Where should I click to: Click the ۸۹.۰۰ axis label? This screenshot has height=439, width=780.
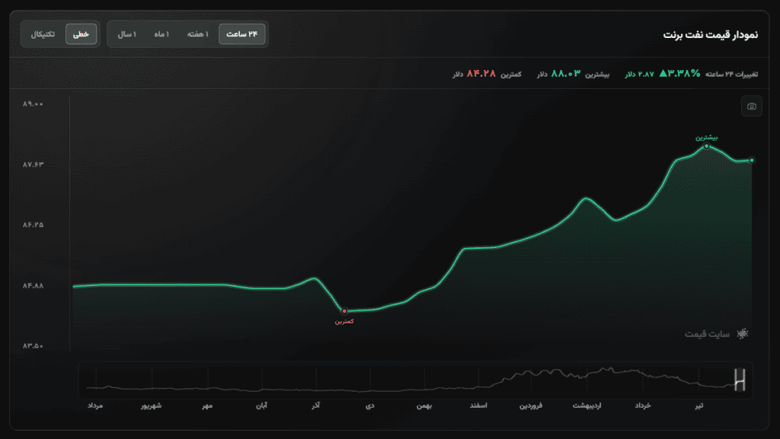click(x=33, y=103)
